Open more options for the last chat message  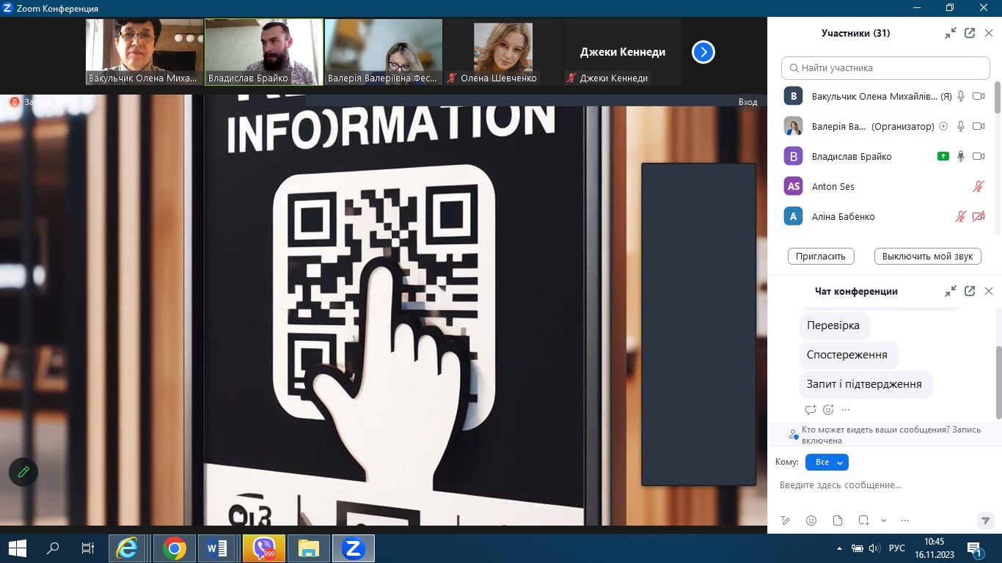coord(846,410)
